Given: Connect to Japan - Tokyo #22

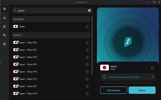Looking at the screenshot, I should pos(51,43).
